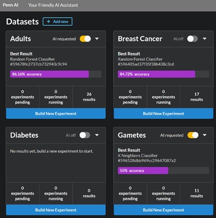Toggle the AI switch for Adults dataset
The height and width of the screenshot is (218, 216).
coord(85,39)
